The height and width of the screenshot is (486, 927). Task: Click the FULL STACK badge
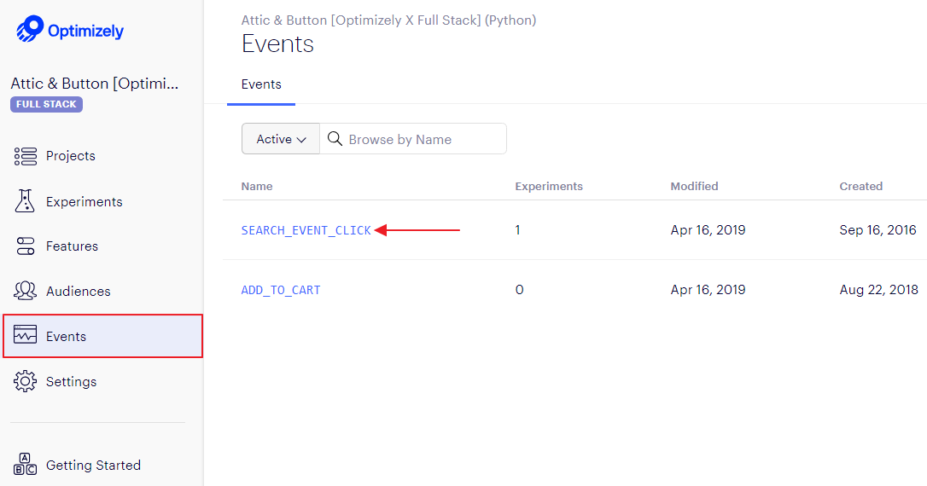(46, 104)
